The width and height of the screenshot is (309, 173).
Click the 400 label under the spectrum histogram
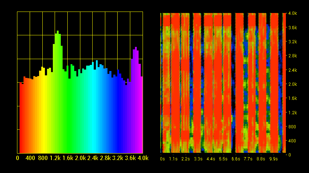(30, 158)
